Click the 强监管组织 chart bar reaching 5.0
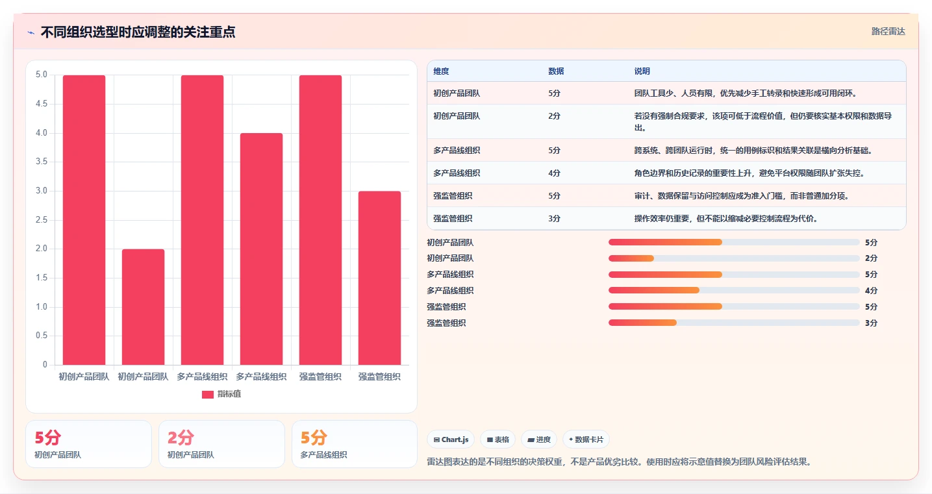 [x=320, y=220]
